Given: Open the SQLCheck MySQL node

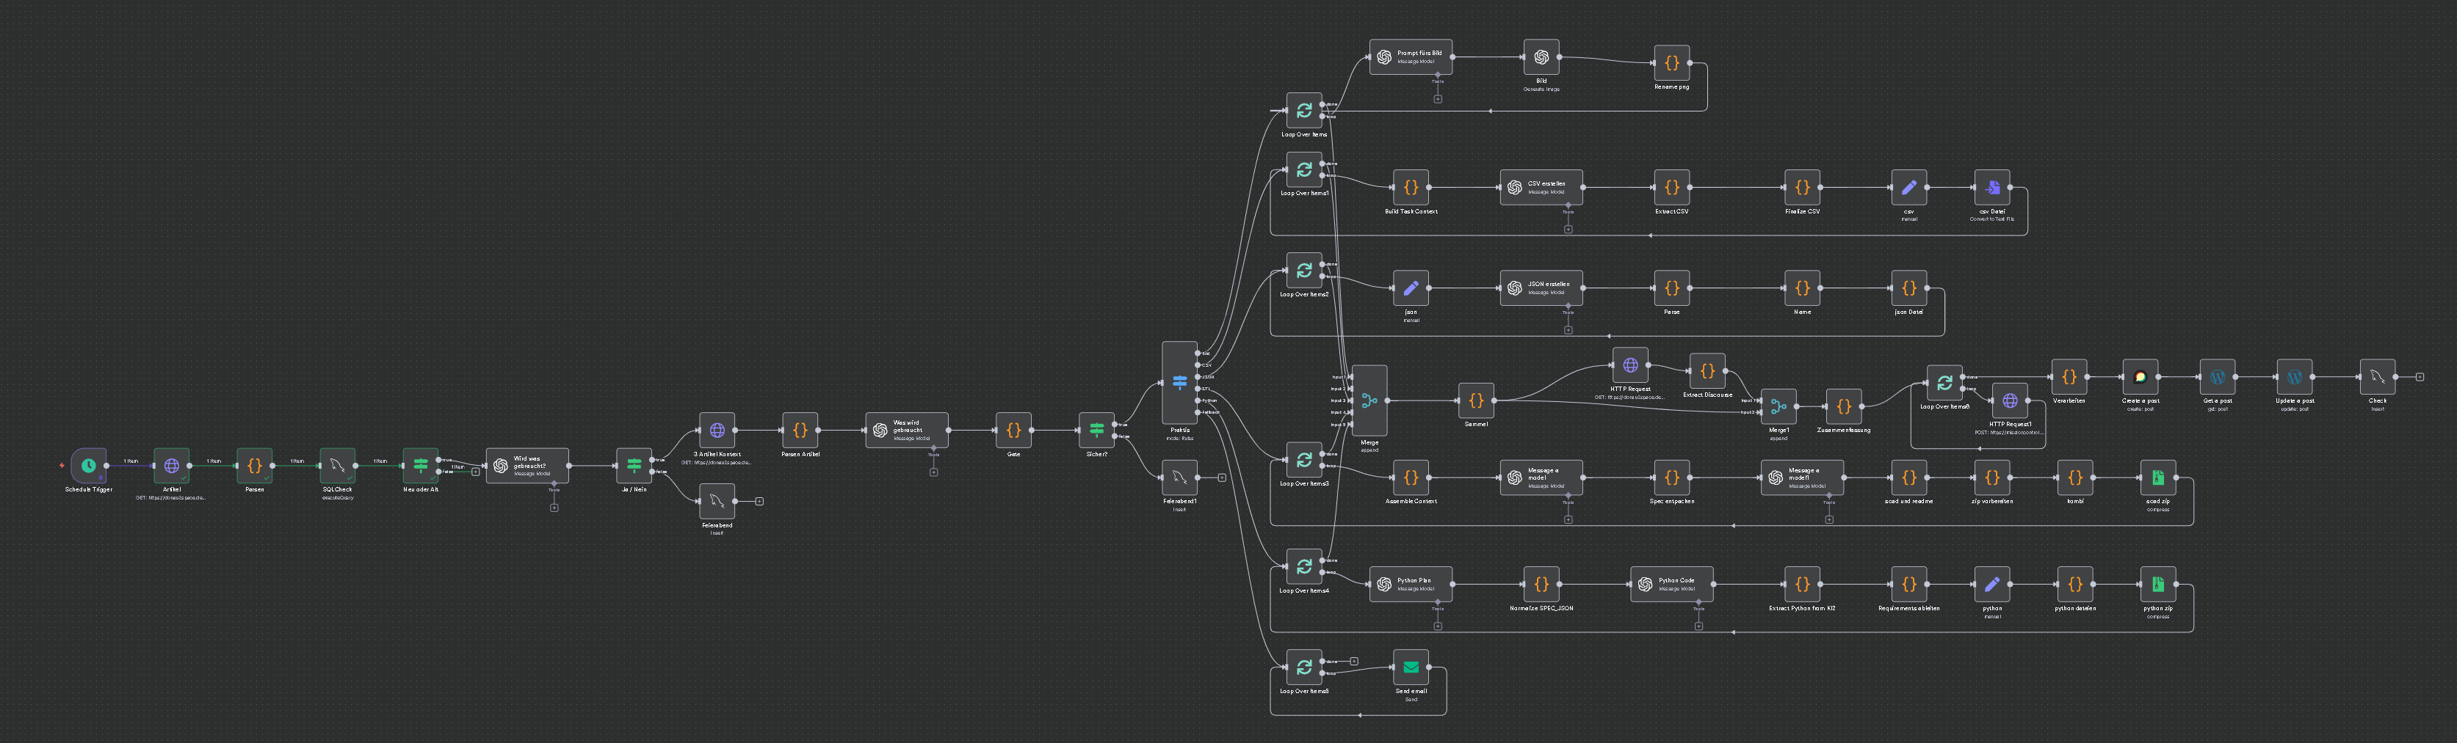Looking at the screenshot, I should (338, 466).
